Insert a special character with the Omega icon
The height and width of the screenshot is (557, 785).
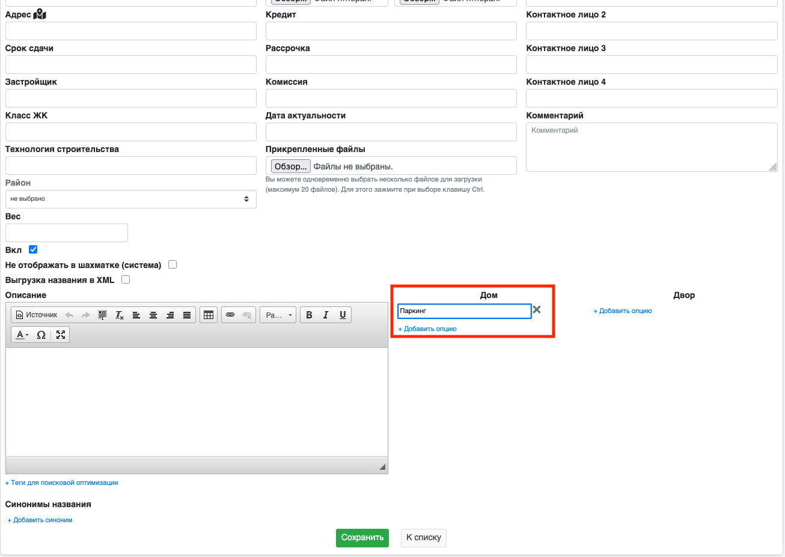41,335
